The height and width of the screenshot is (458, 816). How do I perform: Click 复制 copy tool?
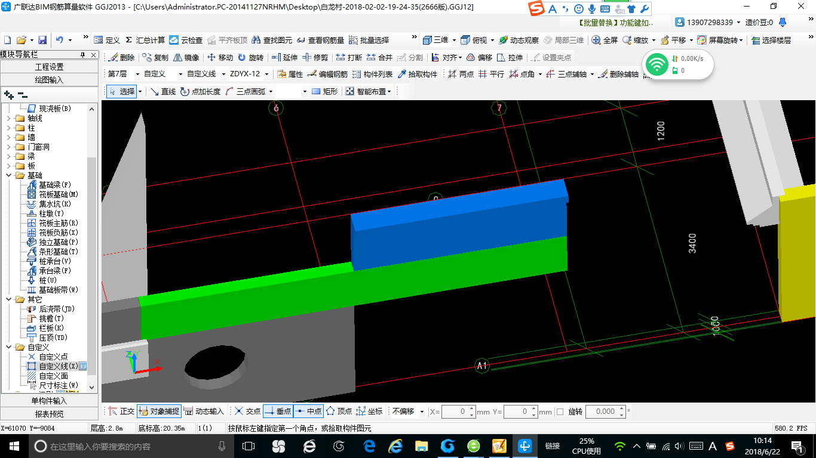tap(155, 58)
